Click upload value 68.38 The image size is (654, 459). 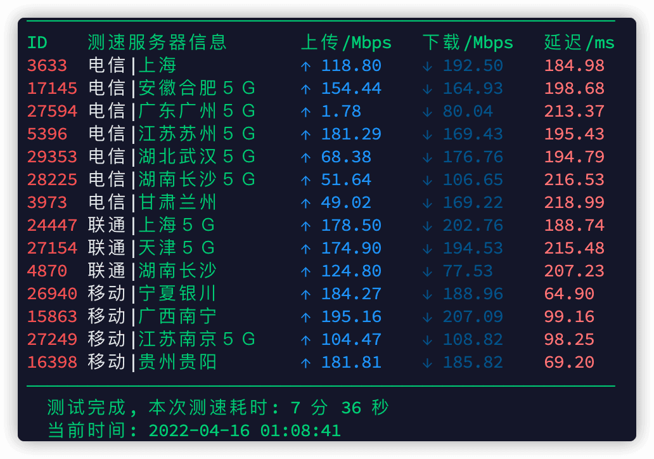point(346,157)
